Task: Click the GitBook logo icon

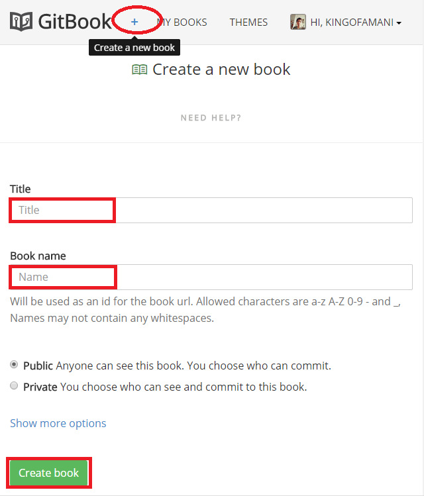Action: point(21,22)
